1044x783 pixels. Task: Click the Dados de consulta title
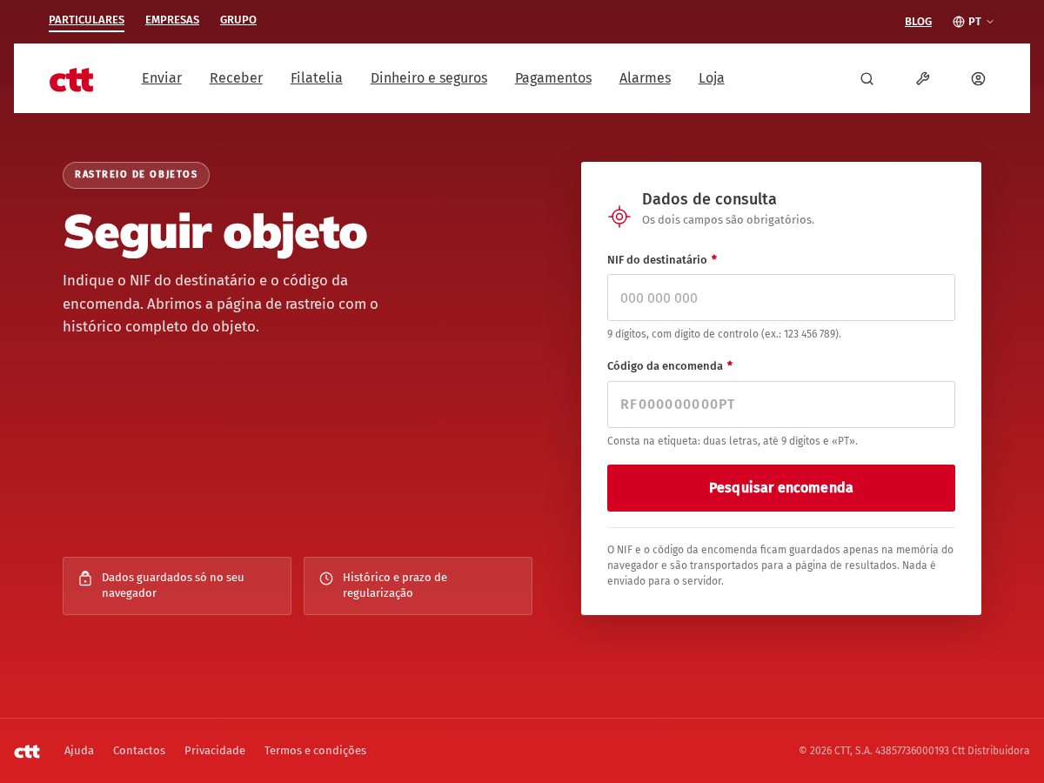click(x=709, y=199)
